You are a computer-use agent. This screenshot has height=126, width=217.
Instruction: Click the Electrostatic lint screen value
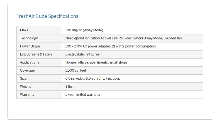pos(83,54)
